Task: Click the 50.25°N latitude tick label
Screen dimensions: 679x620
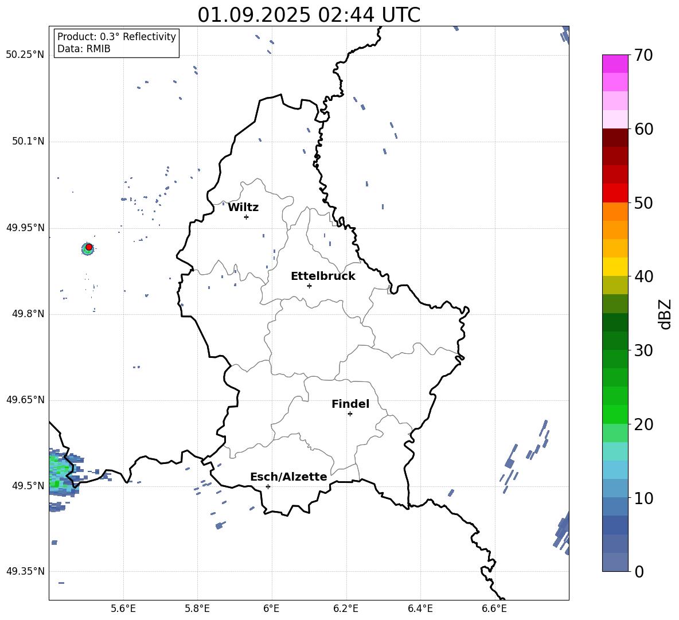Action: pyautogui.click(x=25, y=55)
